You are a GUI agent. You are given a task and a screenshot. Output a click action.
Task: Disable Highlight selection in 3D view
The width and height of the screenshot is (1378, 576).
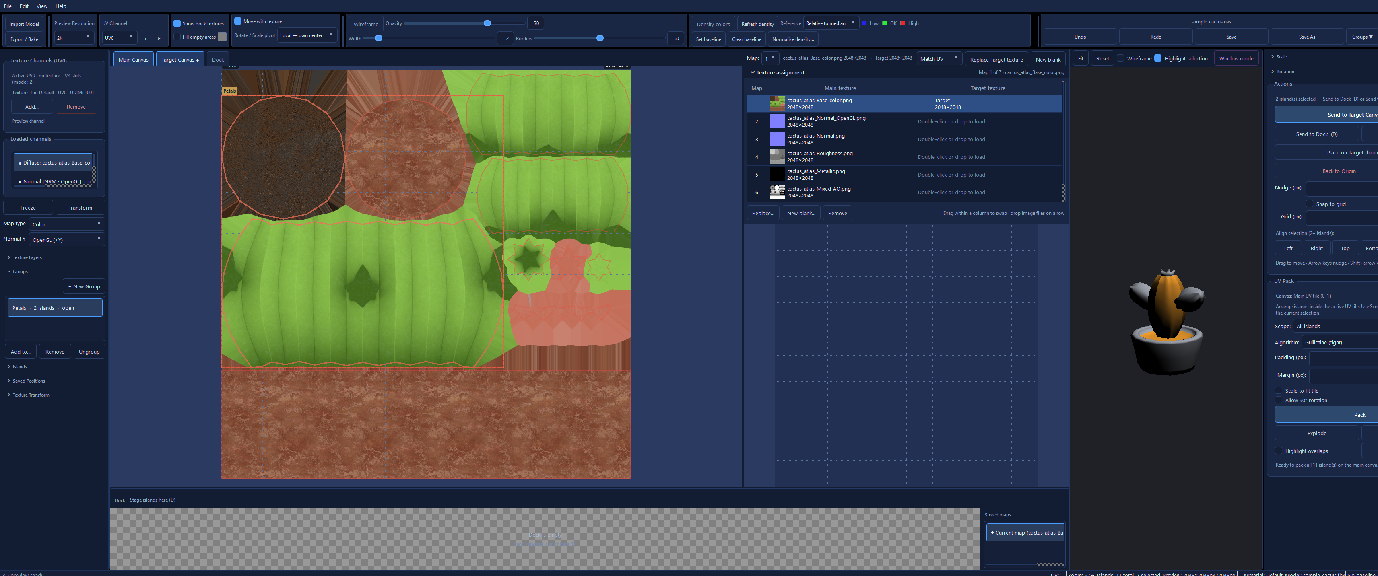(1157, 58)
